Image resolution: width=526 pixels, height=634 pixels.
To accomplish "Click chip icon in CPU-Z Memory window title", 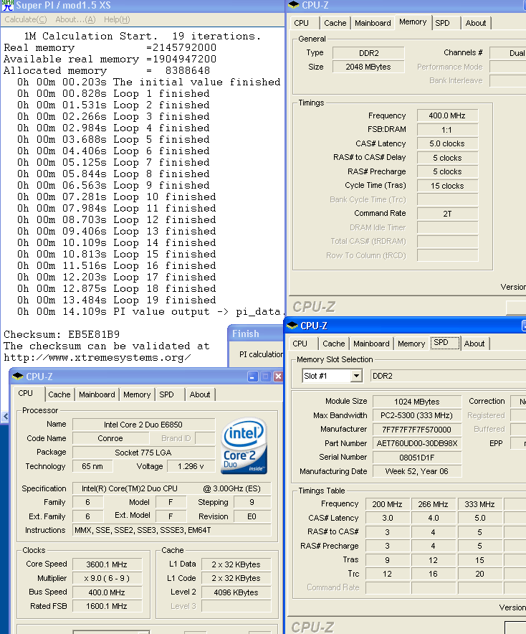I will point(294,6).
